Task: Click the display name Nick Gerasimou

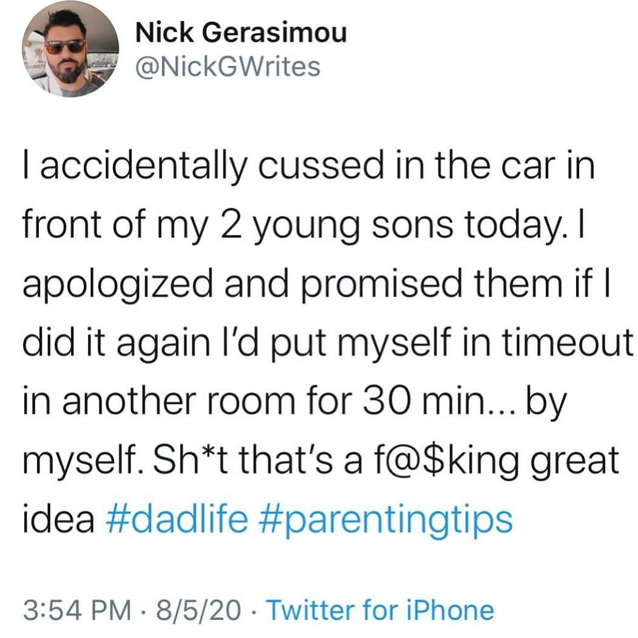Action: click(x=242, y=33)
